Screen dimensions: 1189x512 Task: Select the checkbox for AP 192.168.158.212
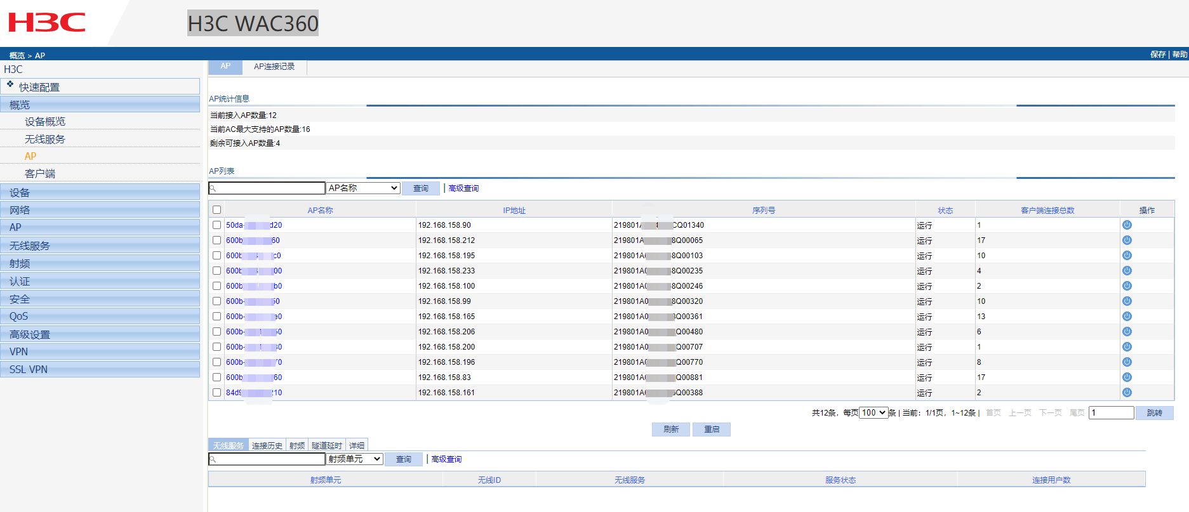click(x=217, y=240)
